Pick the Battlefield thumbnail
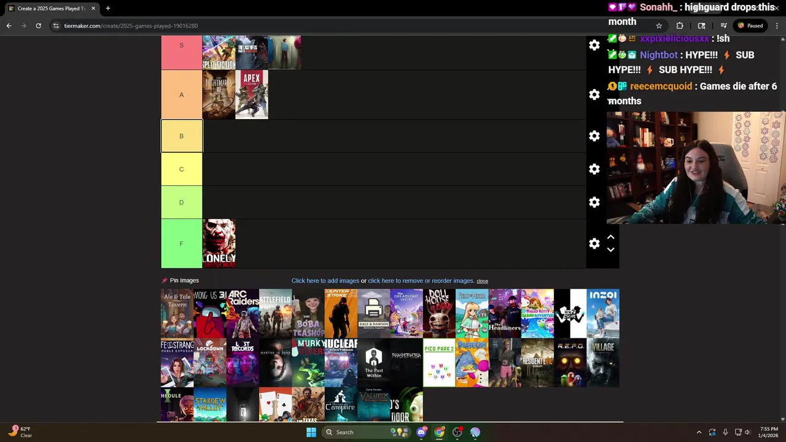Image resolution: width=786 pixels, height=442 pixels. pos(275,314)
